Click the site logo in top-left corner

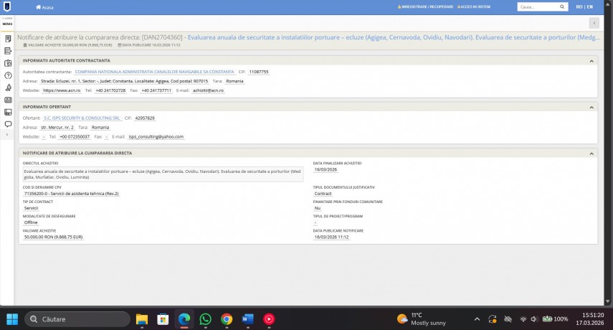pyautogui.click(x=7, y=6)
